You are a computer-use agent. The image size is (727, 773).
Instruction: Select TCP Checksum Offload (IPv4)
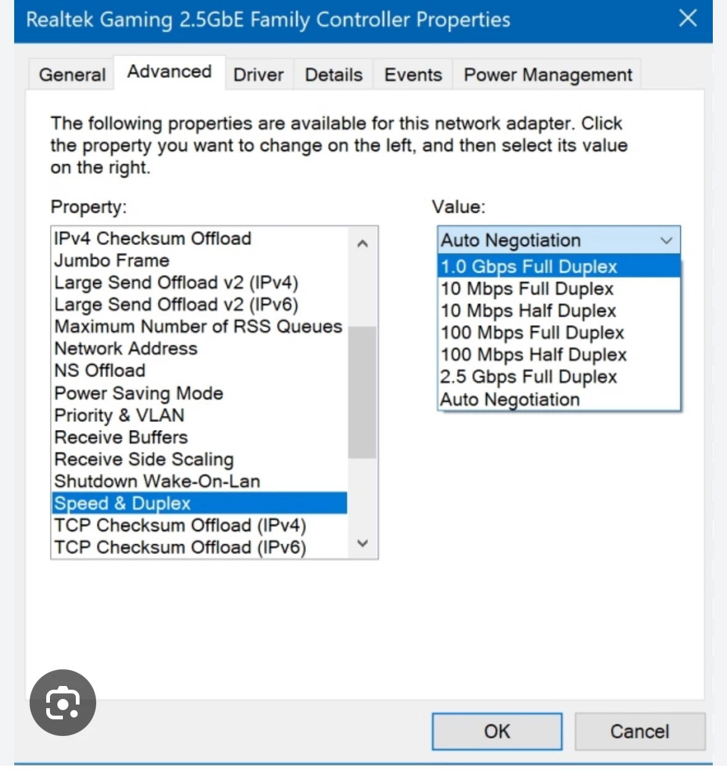[x=200, y=526]
